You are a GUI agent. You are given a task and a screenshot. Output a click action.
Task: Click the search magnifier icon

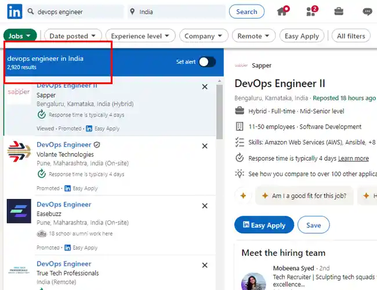click(x=31, y=11)
